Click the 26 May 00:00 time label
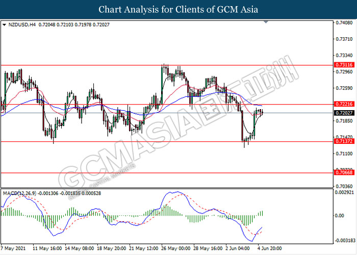The width and height of the screenshot is (357, 255). (x=176, y=248)
